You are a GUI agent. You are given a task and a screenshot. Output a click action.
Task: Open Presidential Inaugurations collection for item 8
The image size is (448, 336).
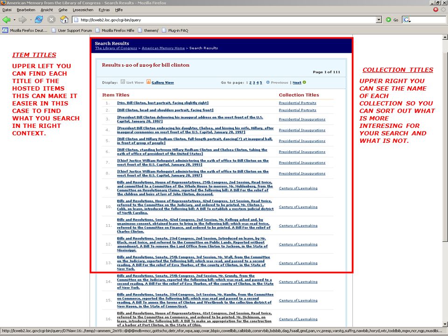coord(302,174)
